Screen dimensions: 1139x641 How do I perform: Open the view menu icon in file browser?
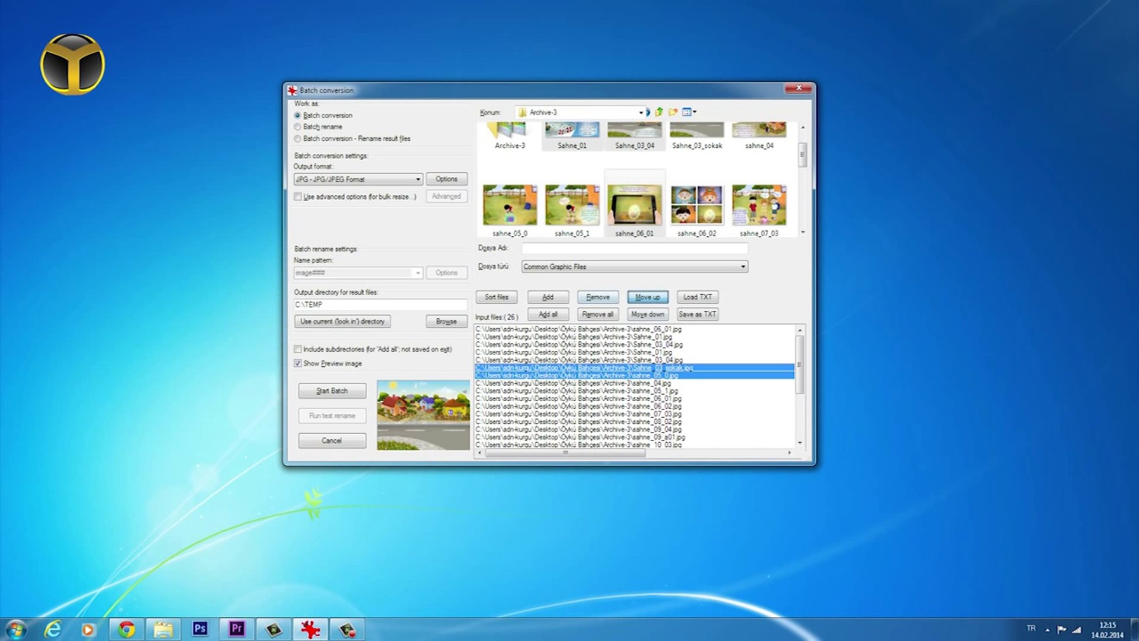click(x=688, y=112)
